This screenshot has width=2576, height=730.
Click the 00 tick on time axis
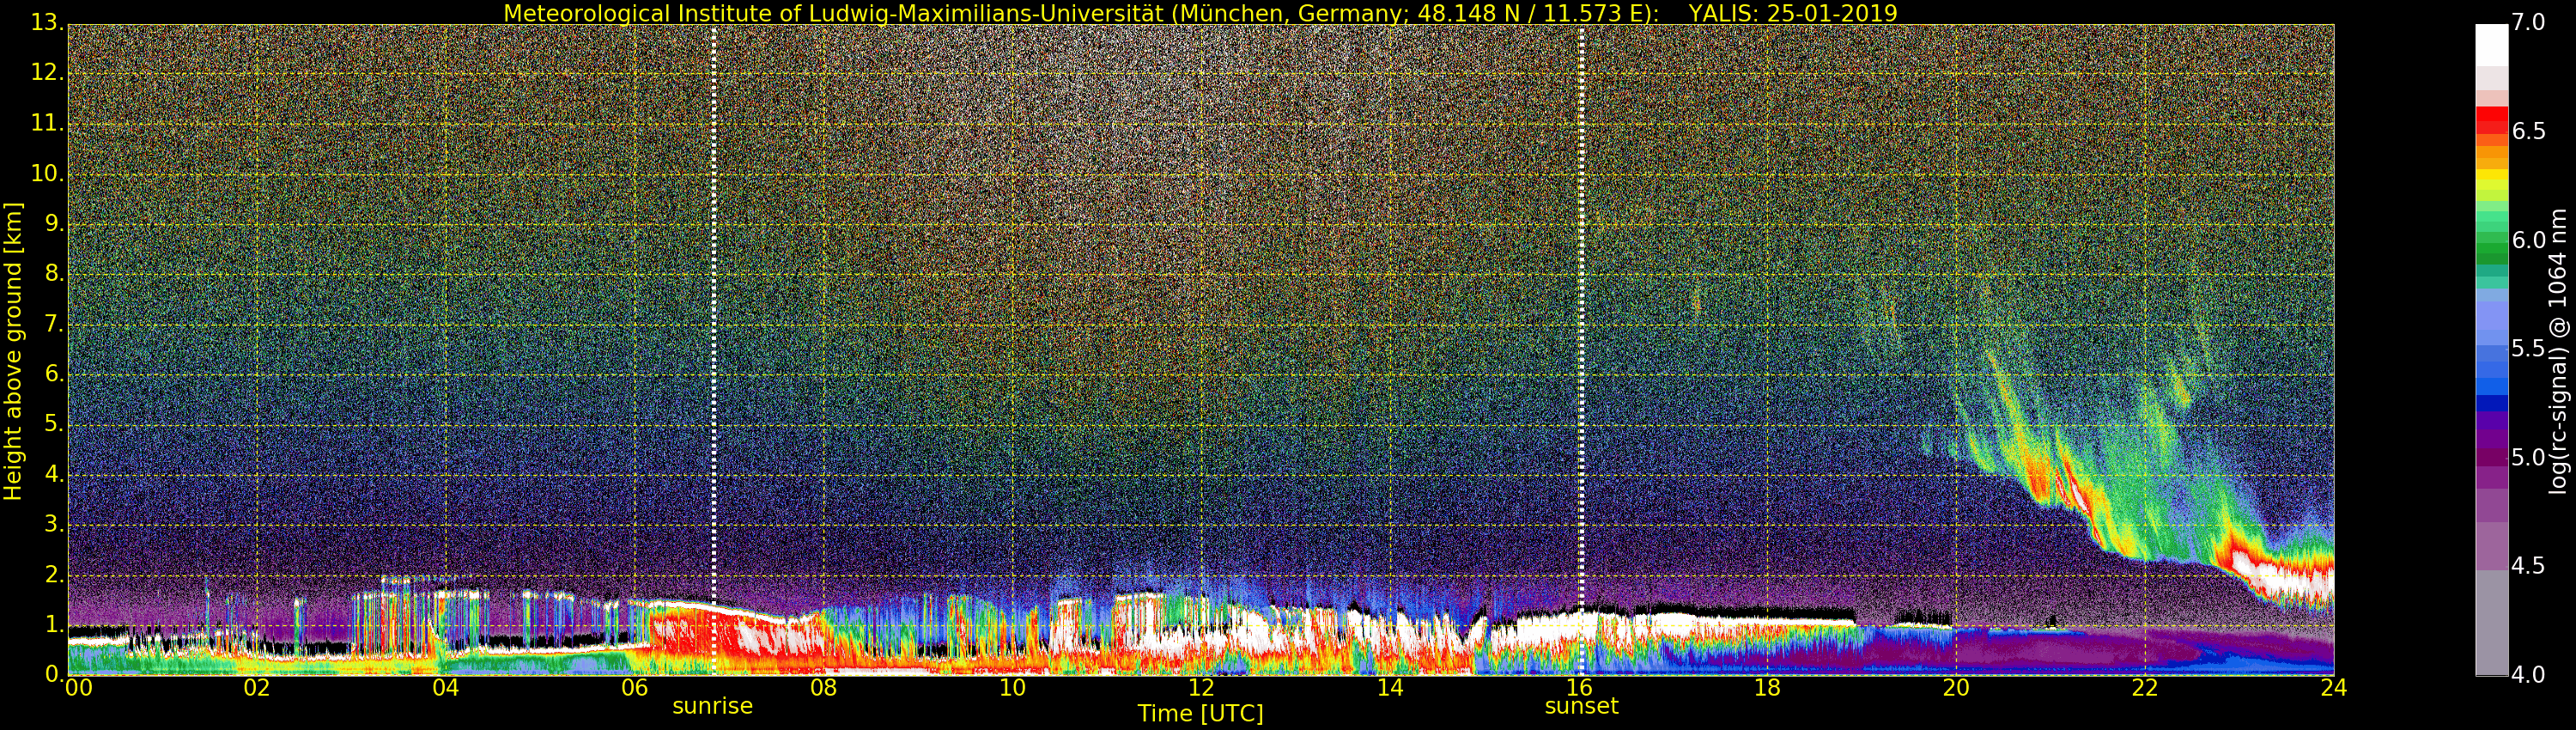79,687
